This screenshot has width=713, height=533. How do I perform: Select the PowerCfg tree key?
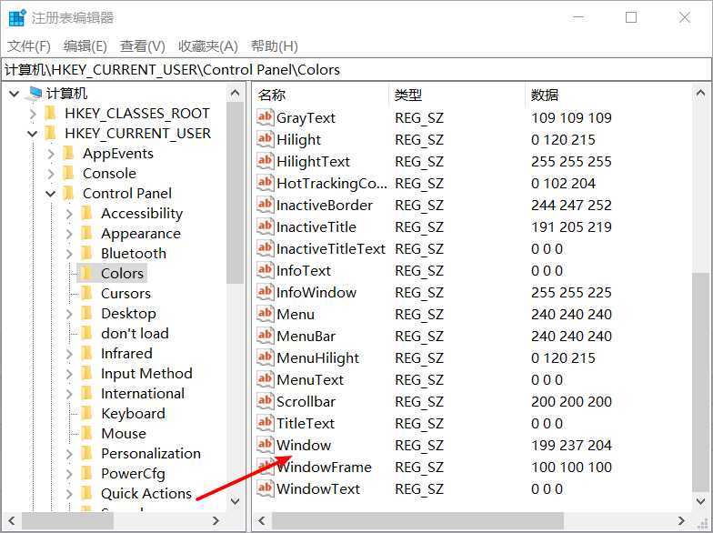click(133, 473)
